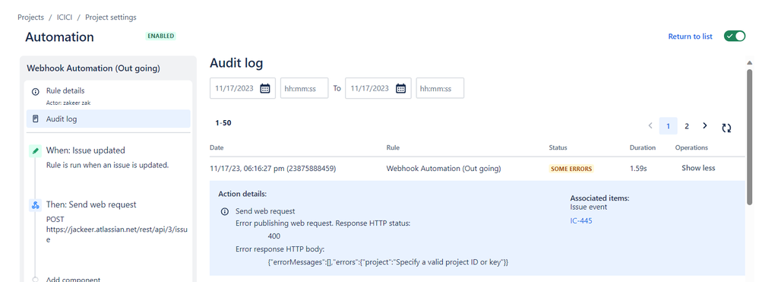759x282 pixels.
Task: Go to next page with right chevron
Action: coord(705,125)
